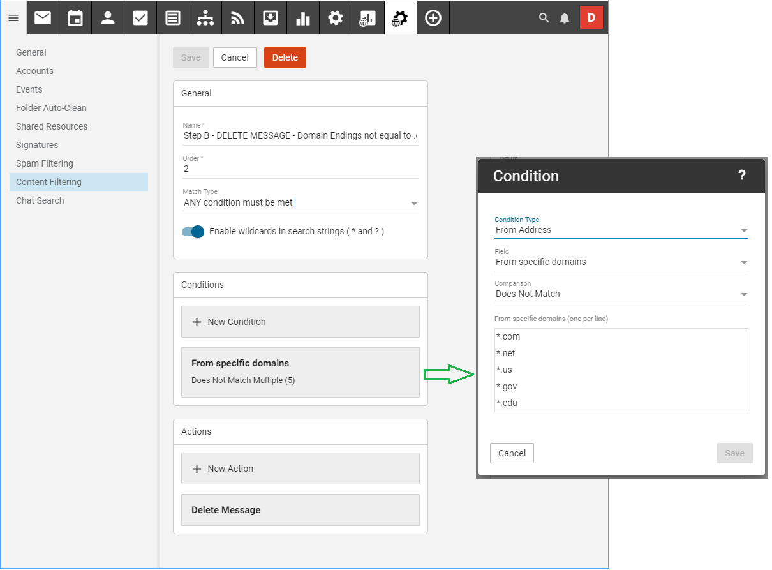Viewport: 772px width, 570px height.
Task: Click the search magnifier icon
Action: (x=544, y=18)
